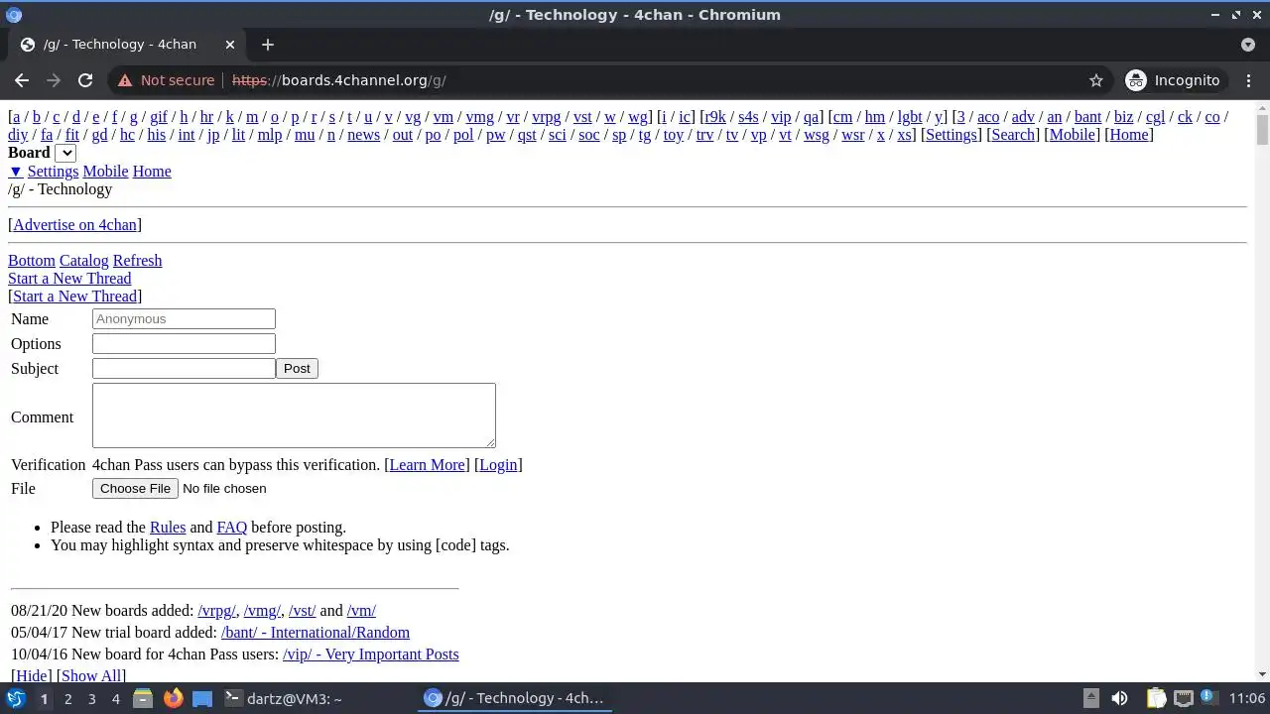Open the notification alert tray icon
The height and width of the screenshot is (714, 1270).
[x=1209, y=698]
